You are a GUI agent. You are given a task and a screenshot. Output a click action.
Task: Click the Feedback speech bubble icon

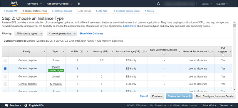point(6,105)
